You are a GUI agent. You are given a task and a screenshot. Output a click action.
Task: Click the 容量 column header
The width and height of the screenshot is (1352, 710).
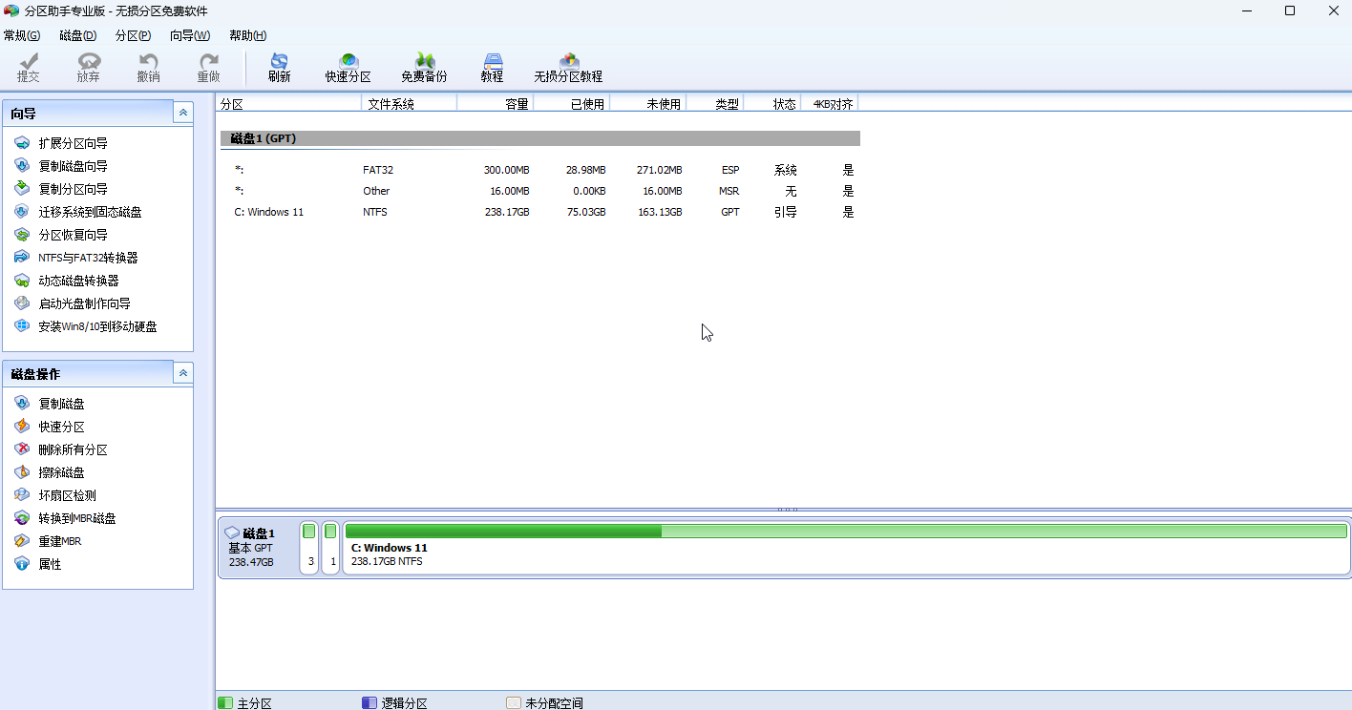(516, 104)
